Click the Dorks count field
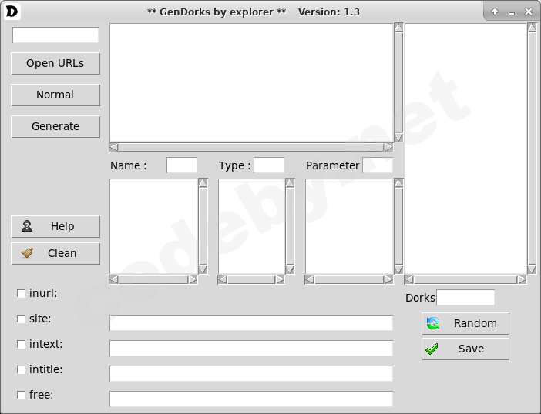541x414 pixels. click(x=465, y=298)
